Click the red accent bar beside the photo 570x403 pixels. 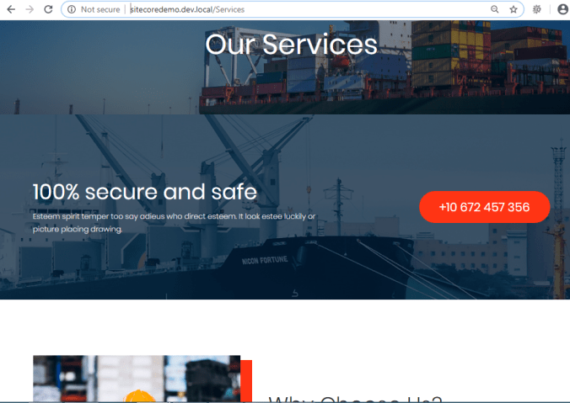246,381
